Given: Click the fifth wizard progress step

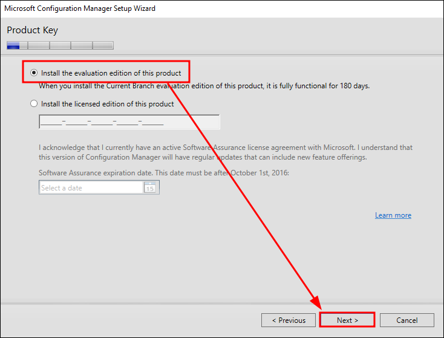Looking at the screenshot, I should pyautogui.click(x=102, y=45).
